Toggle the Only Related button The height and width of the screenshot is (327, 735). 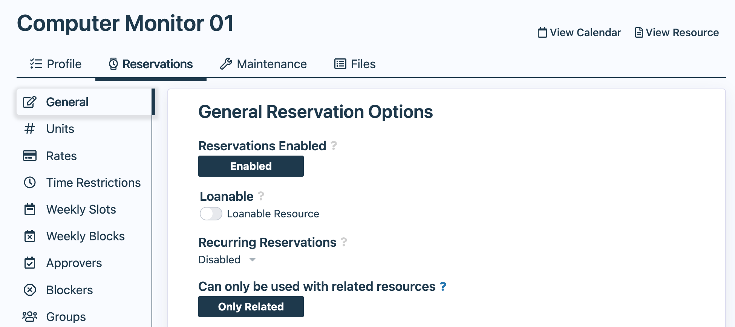(251, 307)
